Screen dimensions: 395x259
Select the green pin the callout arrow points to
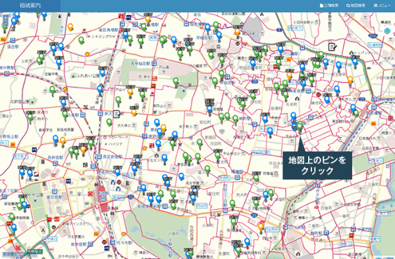pos(300,126)
